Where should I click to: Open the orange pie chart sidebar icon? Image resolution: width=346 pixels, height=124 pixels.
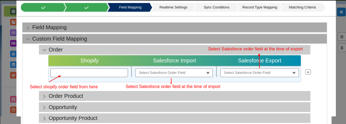click(14, 110)
